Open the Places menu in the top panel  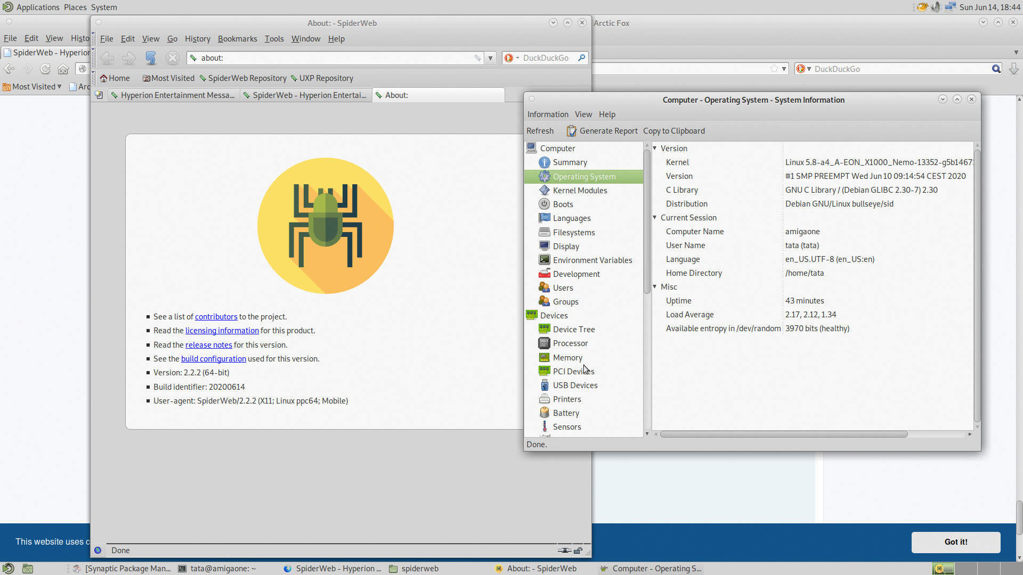[75, 7]
